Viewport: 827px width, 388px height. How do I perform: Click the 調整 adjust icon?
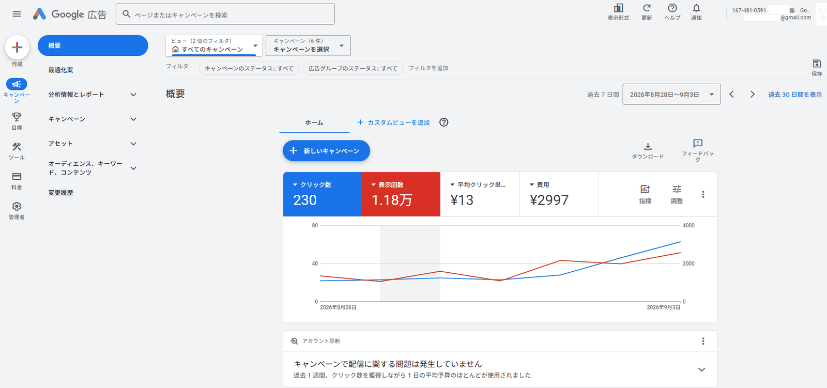(x=677, y=189)
